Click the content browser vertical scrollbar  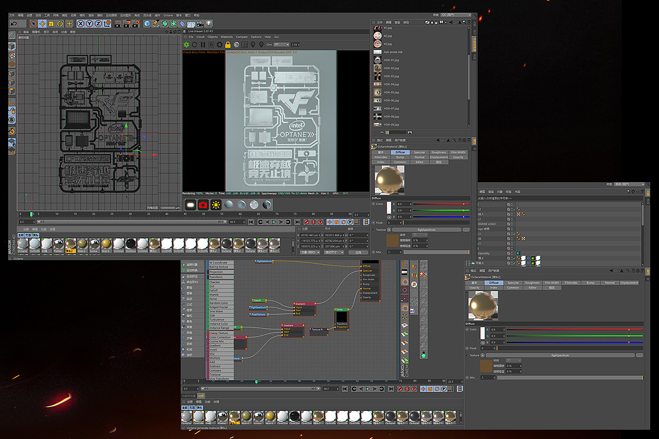469,77
